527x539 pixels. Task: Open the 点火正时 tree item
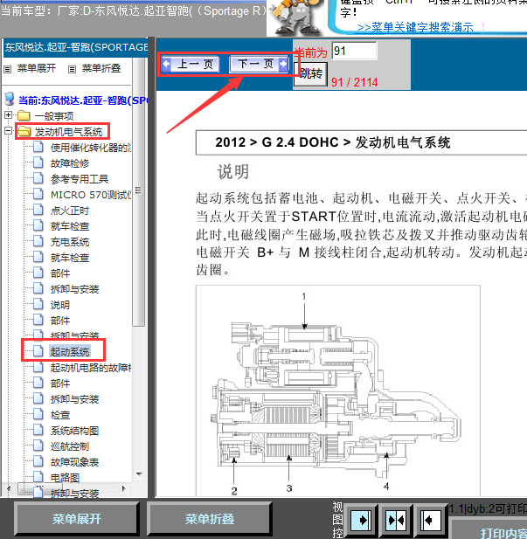(70, 211)
